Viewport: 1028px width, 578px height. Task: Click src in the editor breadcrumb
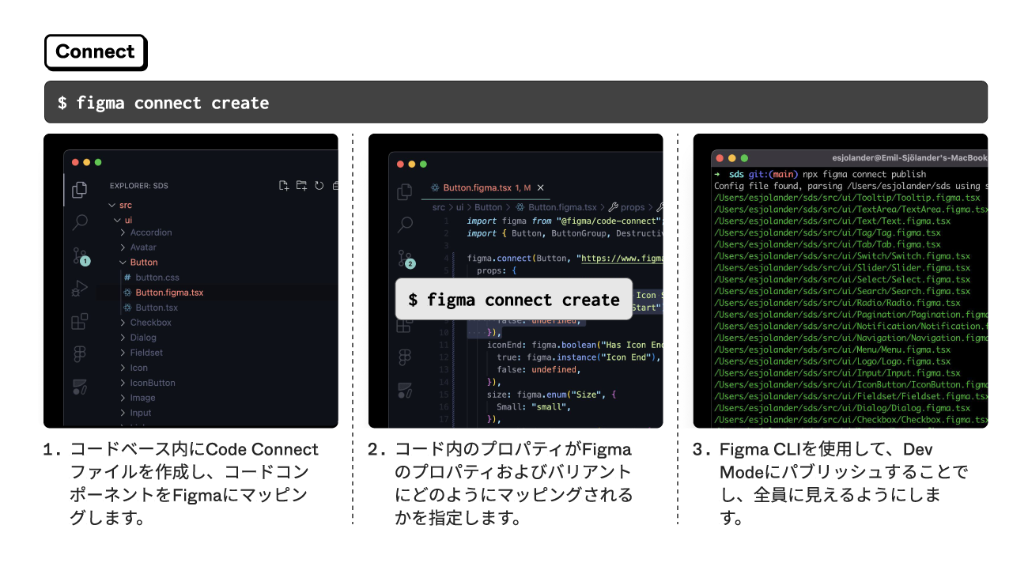438,207
